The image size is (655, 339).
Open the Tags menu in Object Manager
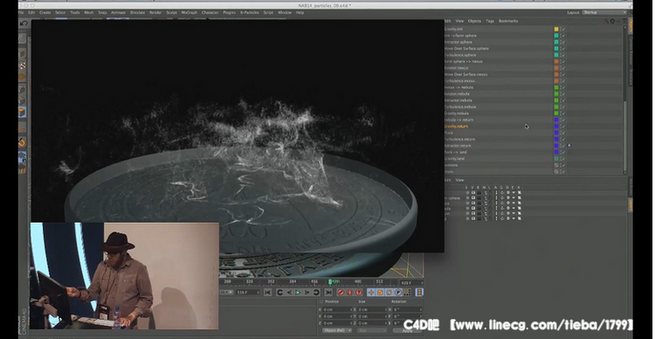(490, 21)
